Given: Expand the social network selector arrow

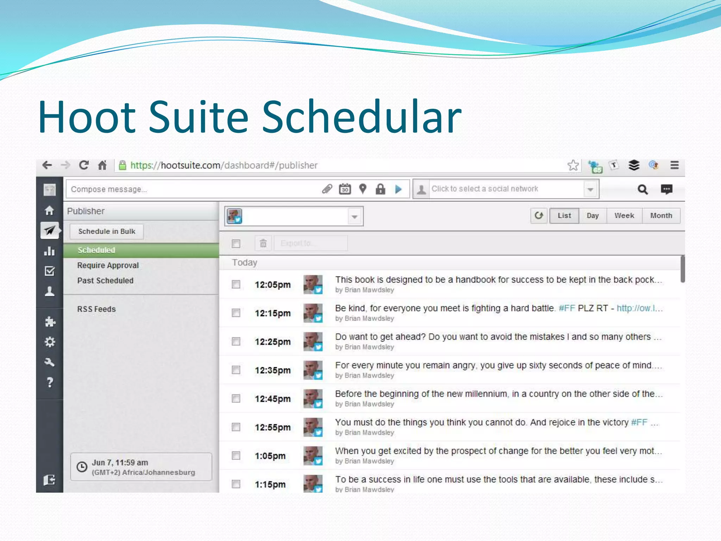Looking at the screenshot, I should pyautogui.click(x=590, y=189).
